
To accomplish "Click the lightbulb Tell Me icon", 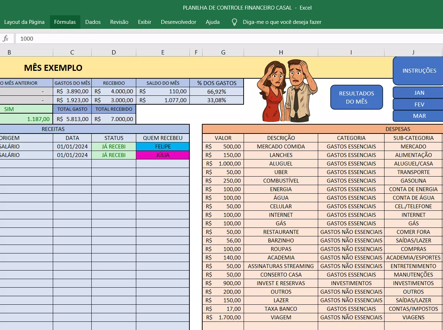I will point(234,22).
